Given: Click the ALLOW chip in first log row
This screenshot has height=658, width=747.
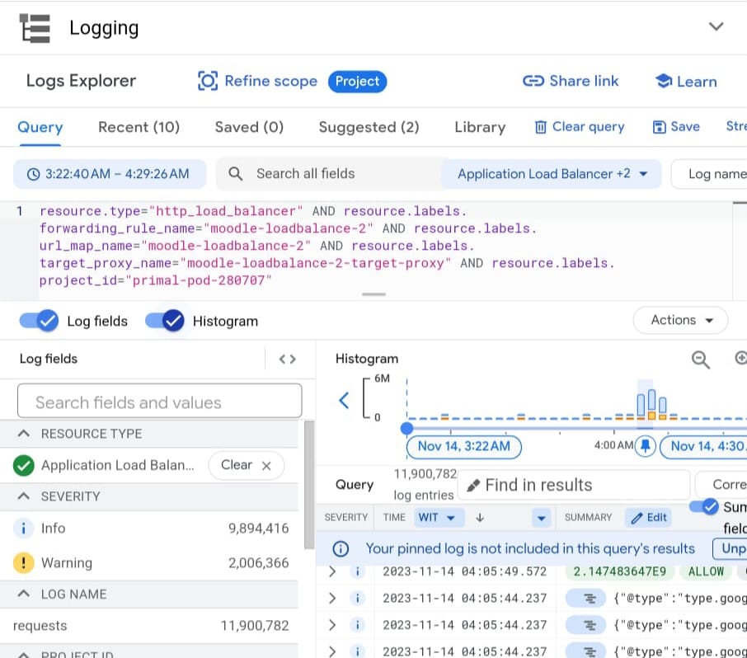Looking at the screenshot, I should click(x=705, y=571).
